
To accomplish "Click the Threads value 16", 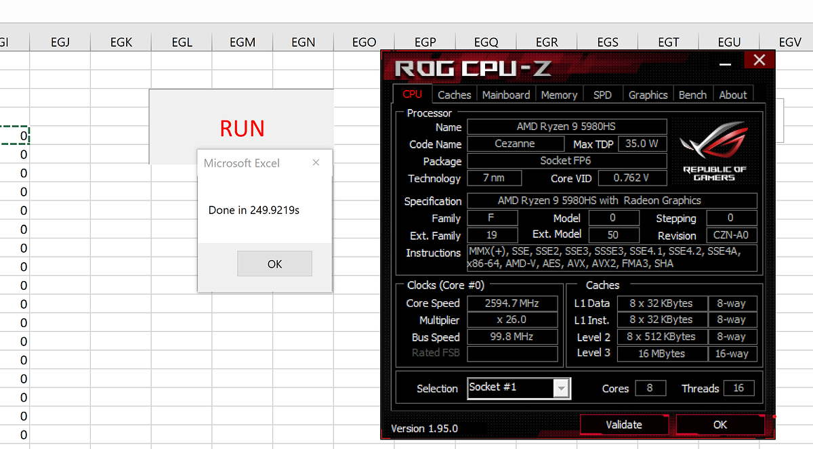I will click(x=738, y=388).
